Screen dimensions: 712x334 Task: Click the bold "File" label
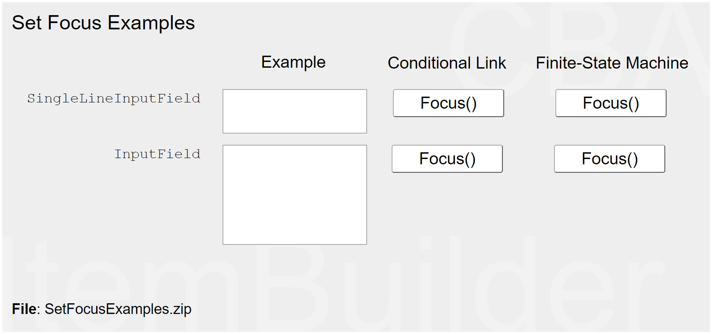pyautogui.click(x=25, y=309)
